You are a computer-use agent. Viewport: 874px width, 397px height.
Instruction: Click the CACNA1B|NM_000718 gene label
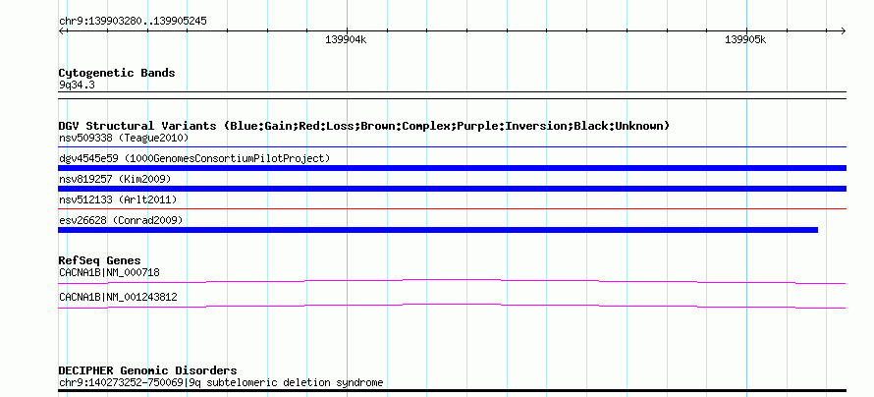[109, 272]
